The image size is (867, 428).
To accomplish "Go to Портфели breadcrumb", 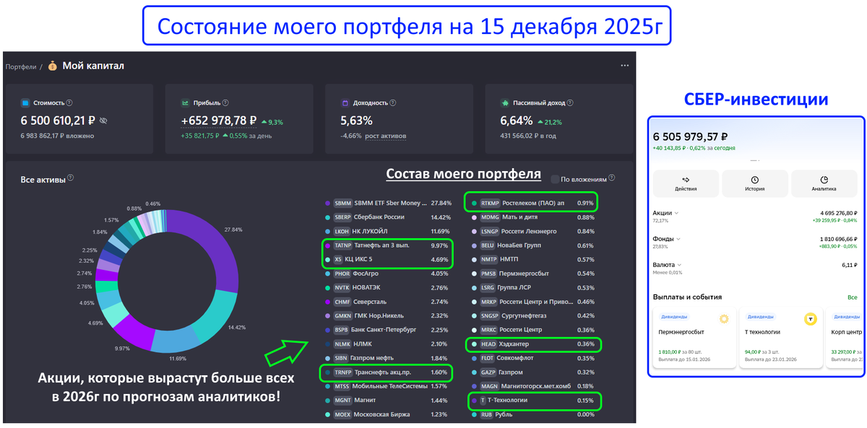I will pos(21,66).
